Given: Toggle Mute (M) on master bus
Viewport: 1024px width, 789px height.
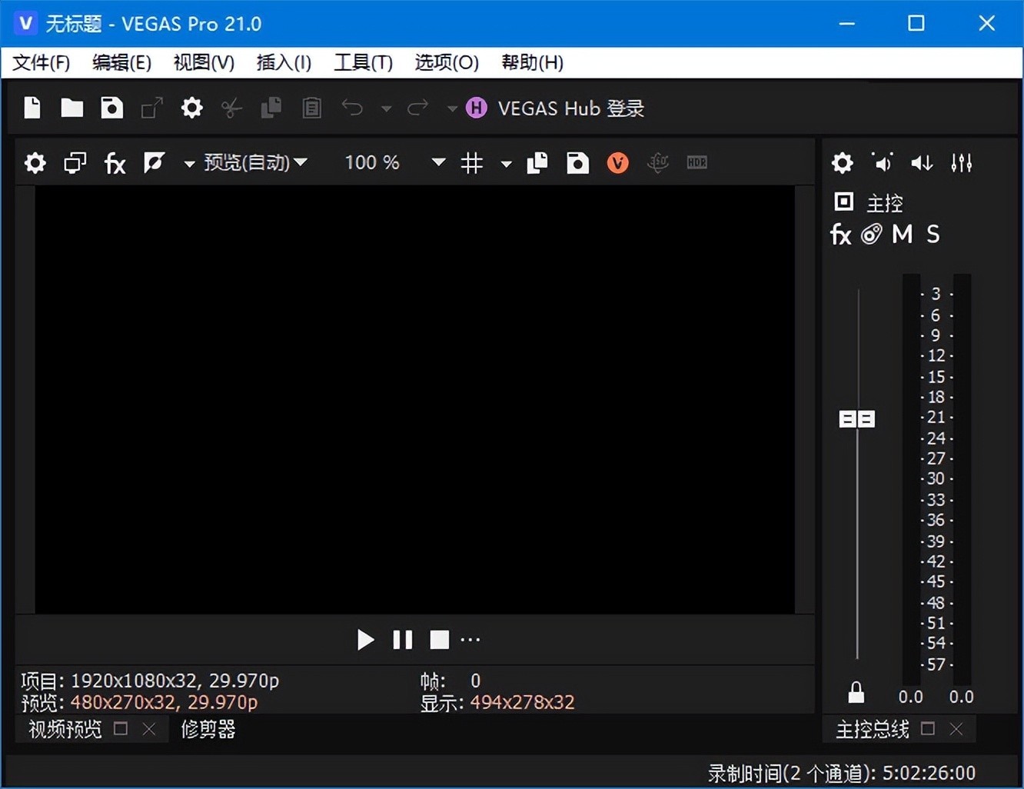Looking at the screenshot, I should point(902,235).
